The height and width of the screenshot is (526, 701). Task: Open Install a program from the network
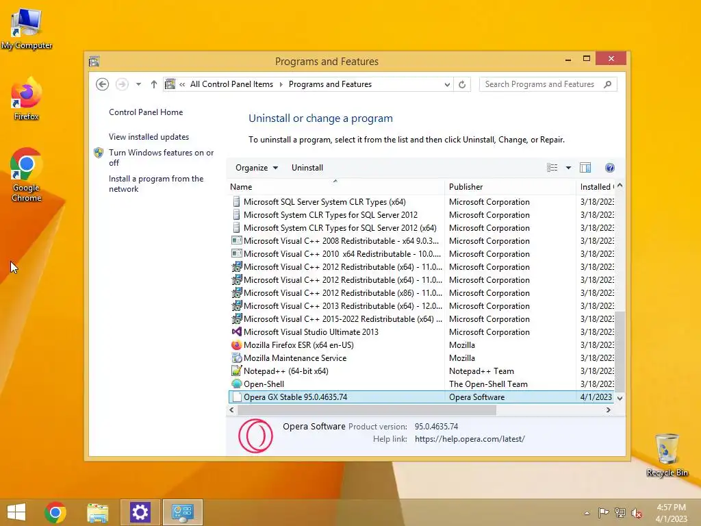tap(156, 184)
